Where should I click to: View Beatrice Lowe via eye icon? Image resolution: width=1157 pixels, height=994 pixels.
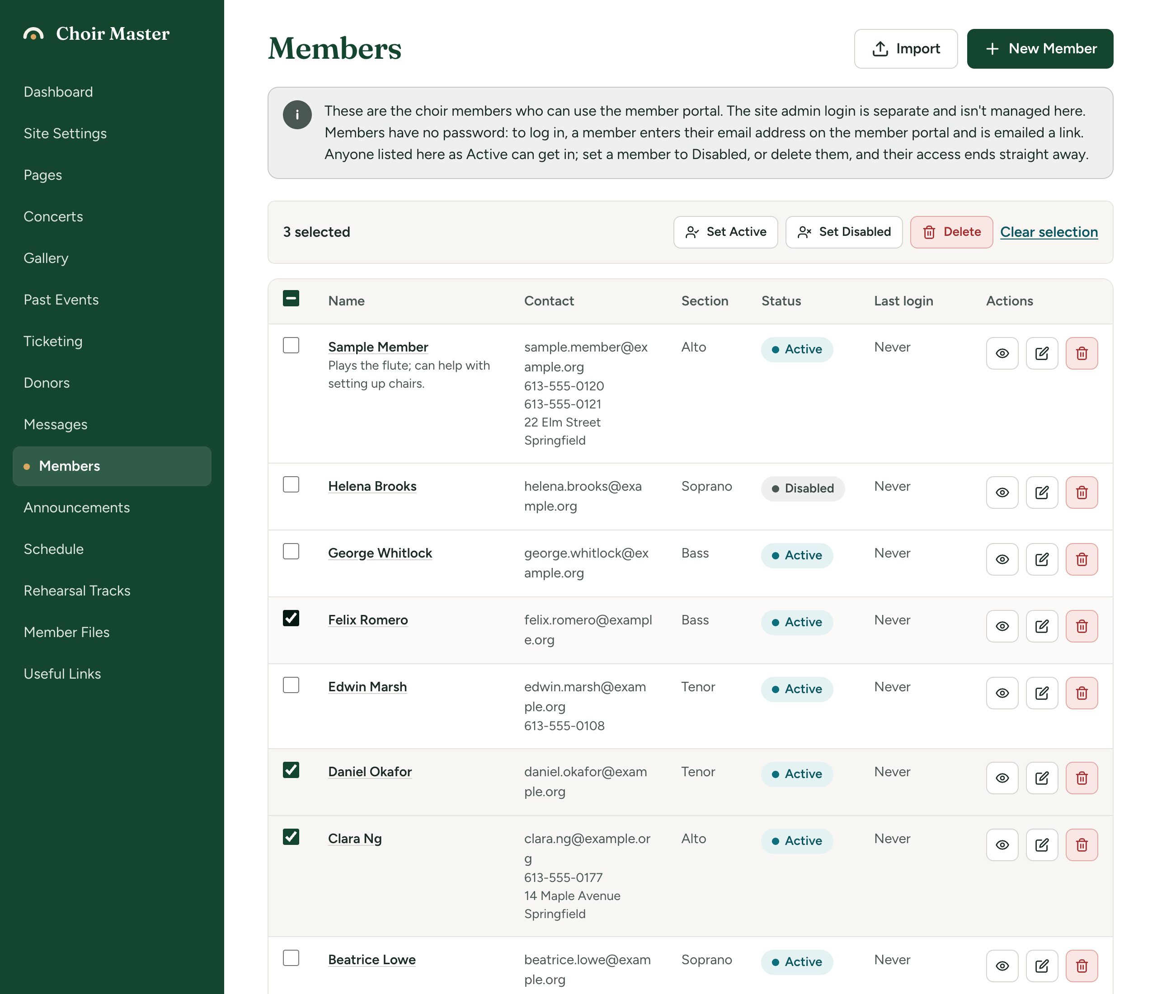coord(1002,966)
